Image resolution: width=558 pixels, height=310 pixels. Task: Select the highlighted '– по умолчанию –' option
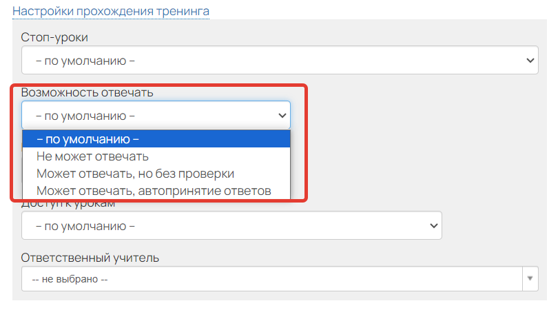[x=156, y=138]
